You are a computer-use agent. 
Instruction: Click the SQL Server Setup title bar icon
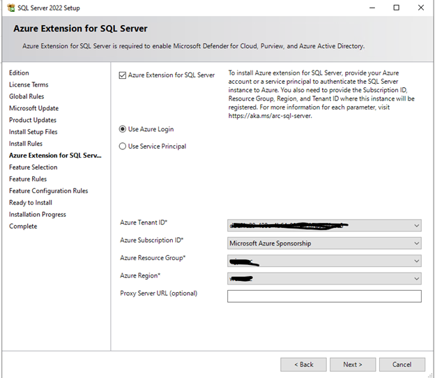(11, 8)
